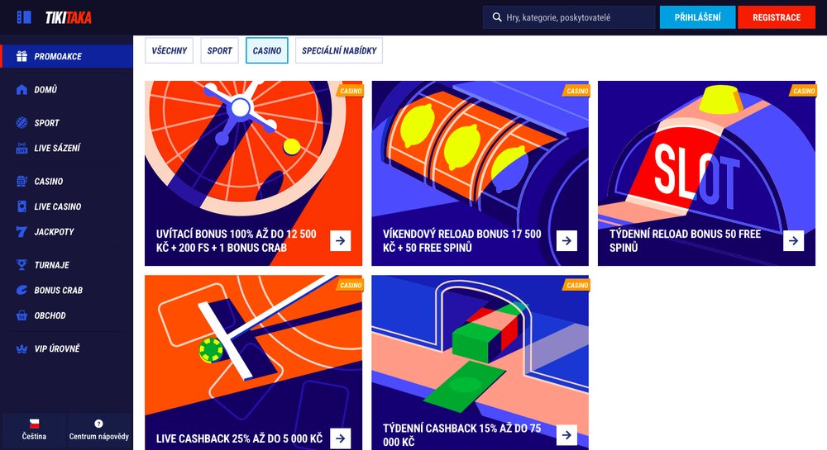Switch to the Speciální nabídky tab
This screenshot has height=450, width=827.
tap(339, 50)
